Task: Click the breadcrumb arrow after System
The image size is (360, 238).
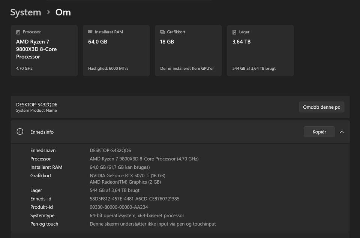Action: click(48, 12)
